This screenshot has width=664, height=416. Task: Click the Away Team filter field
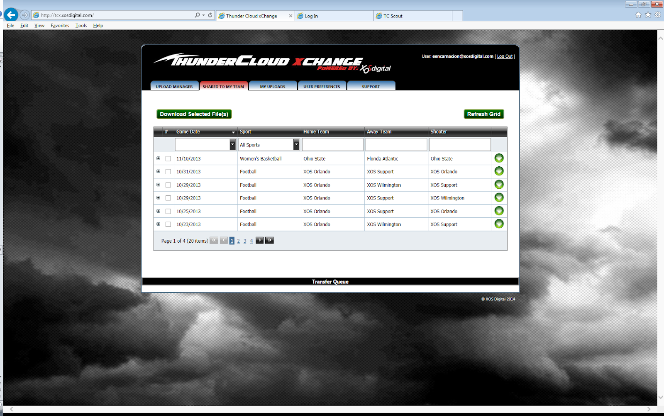396,144
